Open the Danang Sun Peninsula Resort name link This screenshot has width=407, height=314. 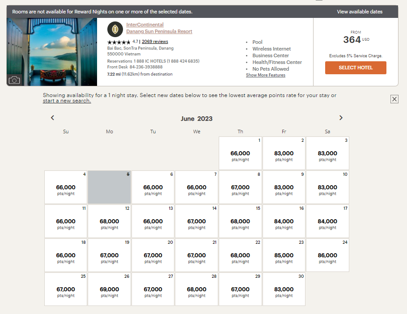tap(159, 31)
